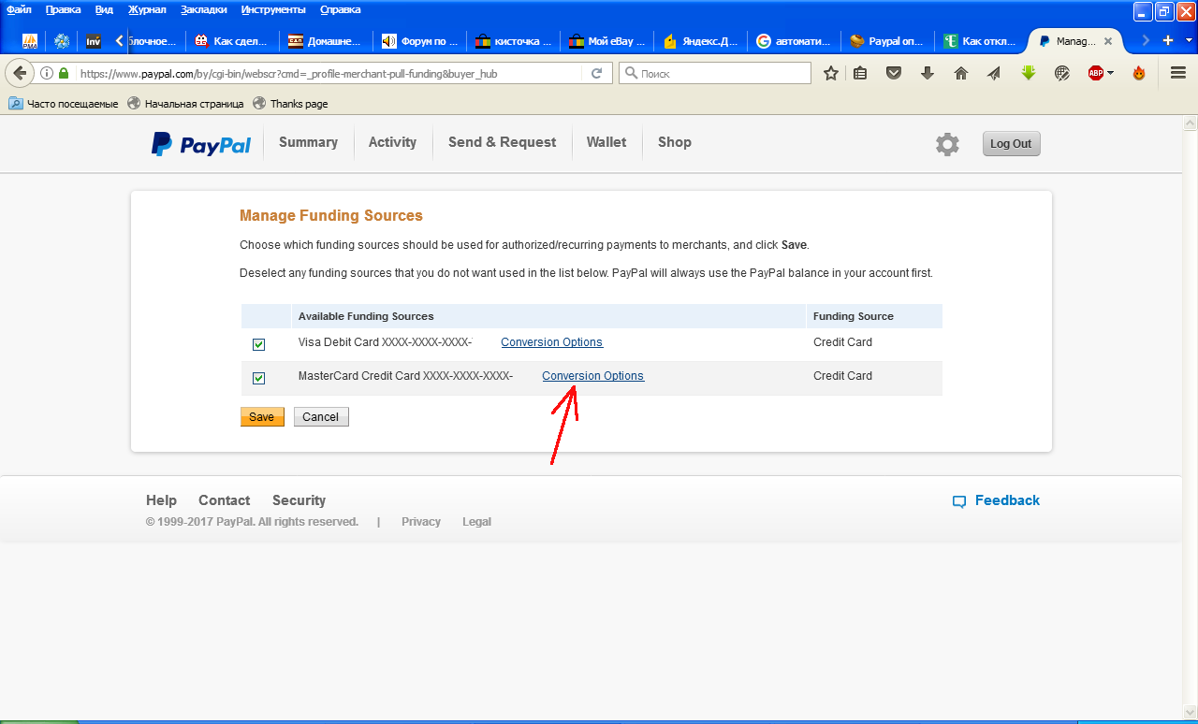This screenshot has width=1198, height=724.
Task: Click the PayPal logo
Action: coord(201,144)
